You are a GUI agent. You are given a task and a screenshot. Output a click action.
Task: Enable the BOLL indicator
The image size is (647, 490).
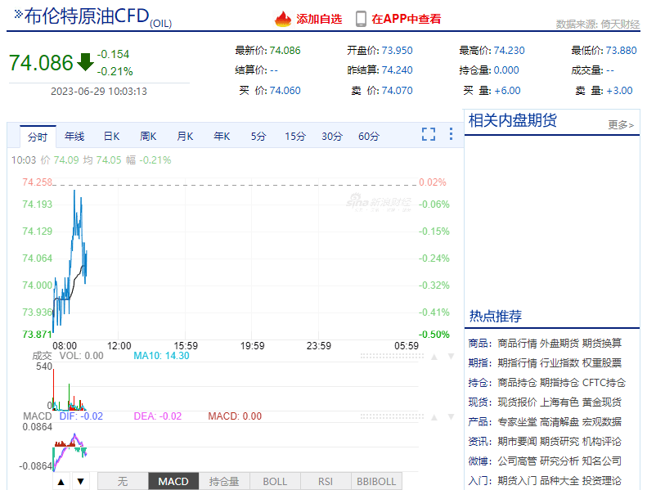point(275,481)
